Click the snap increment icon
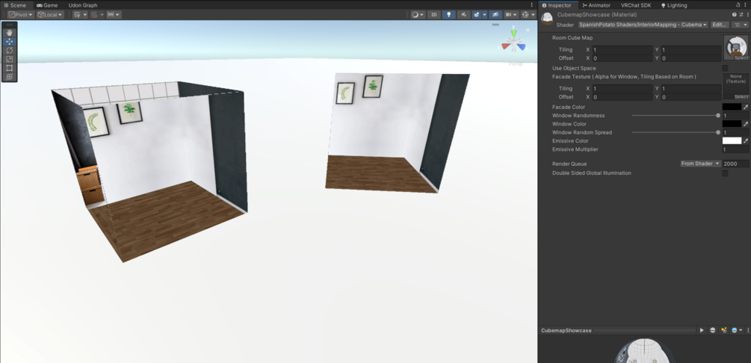The image size is (751, 363). [x=111, y=15]
